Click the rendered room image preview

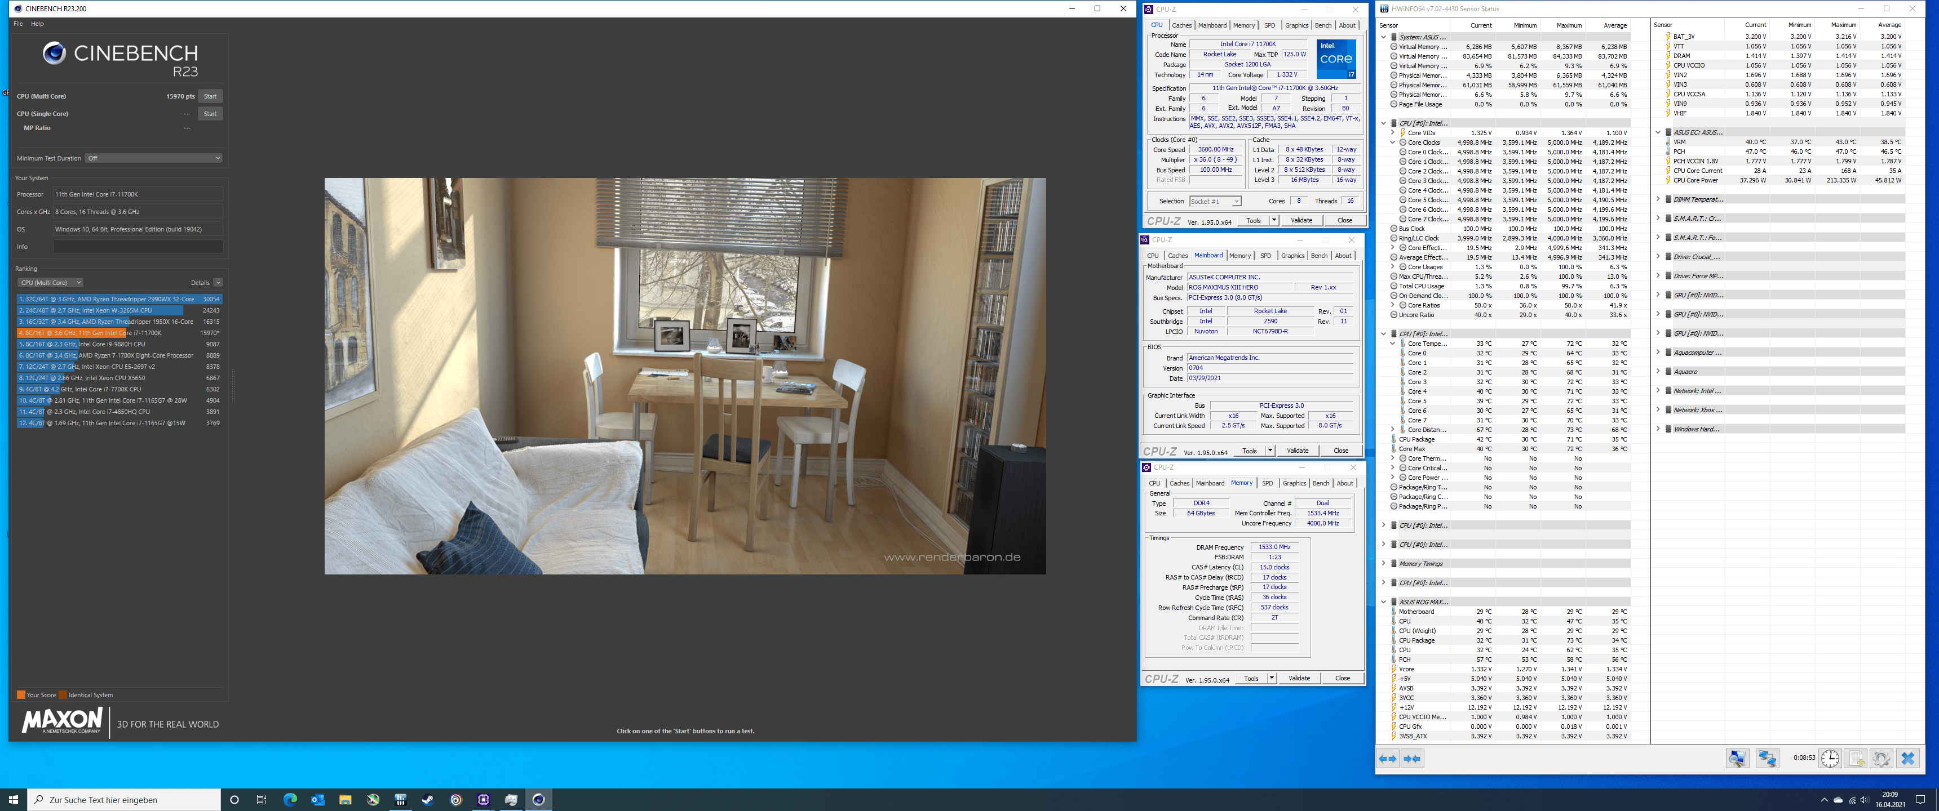click(685, 376)
